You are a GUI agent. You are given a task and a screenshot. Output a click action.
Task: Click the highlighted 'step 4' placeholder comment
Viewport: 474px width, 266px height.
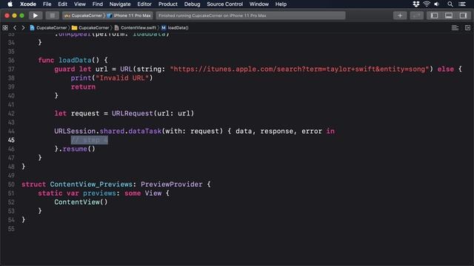click(x=89, y=140)
